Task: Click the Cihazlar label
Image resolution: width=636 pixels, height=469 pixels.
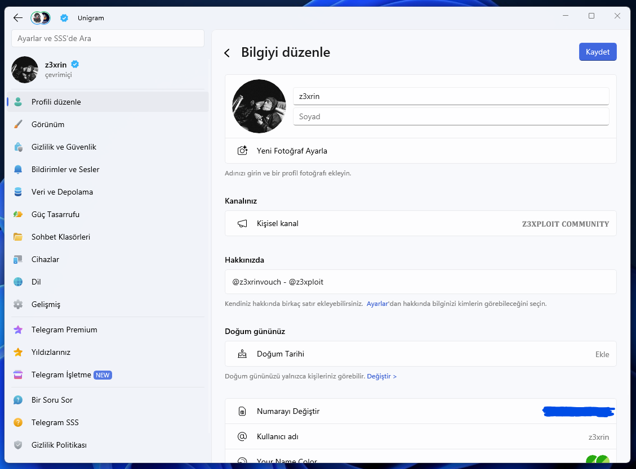Action: [46, 259]
